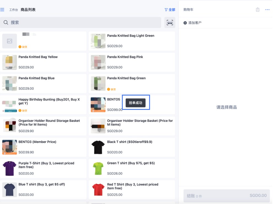Select Red T Shirt product name
This screenshot has height=204, width=273.
coord(133,186)
